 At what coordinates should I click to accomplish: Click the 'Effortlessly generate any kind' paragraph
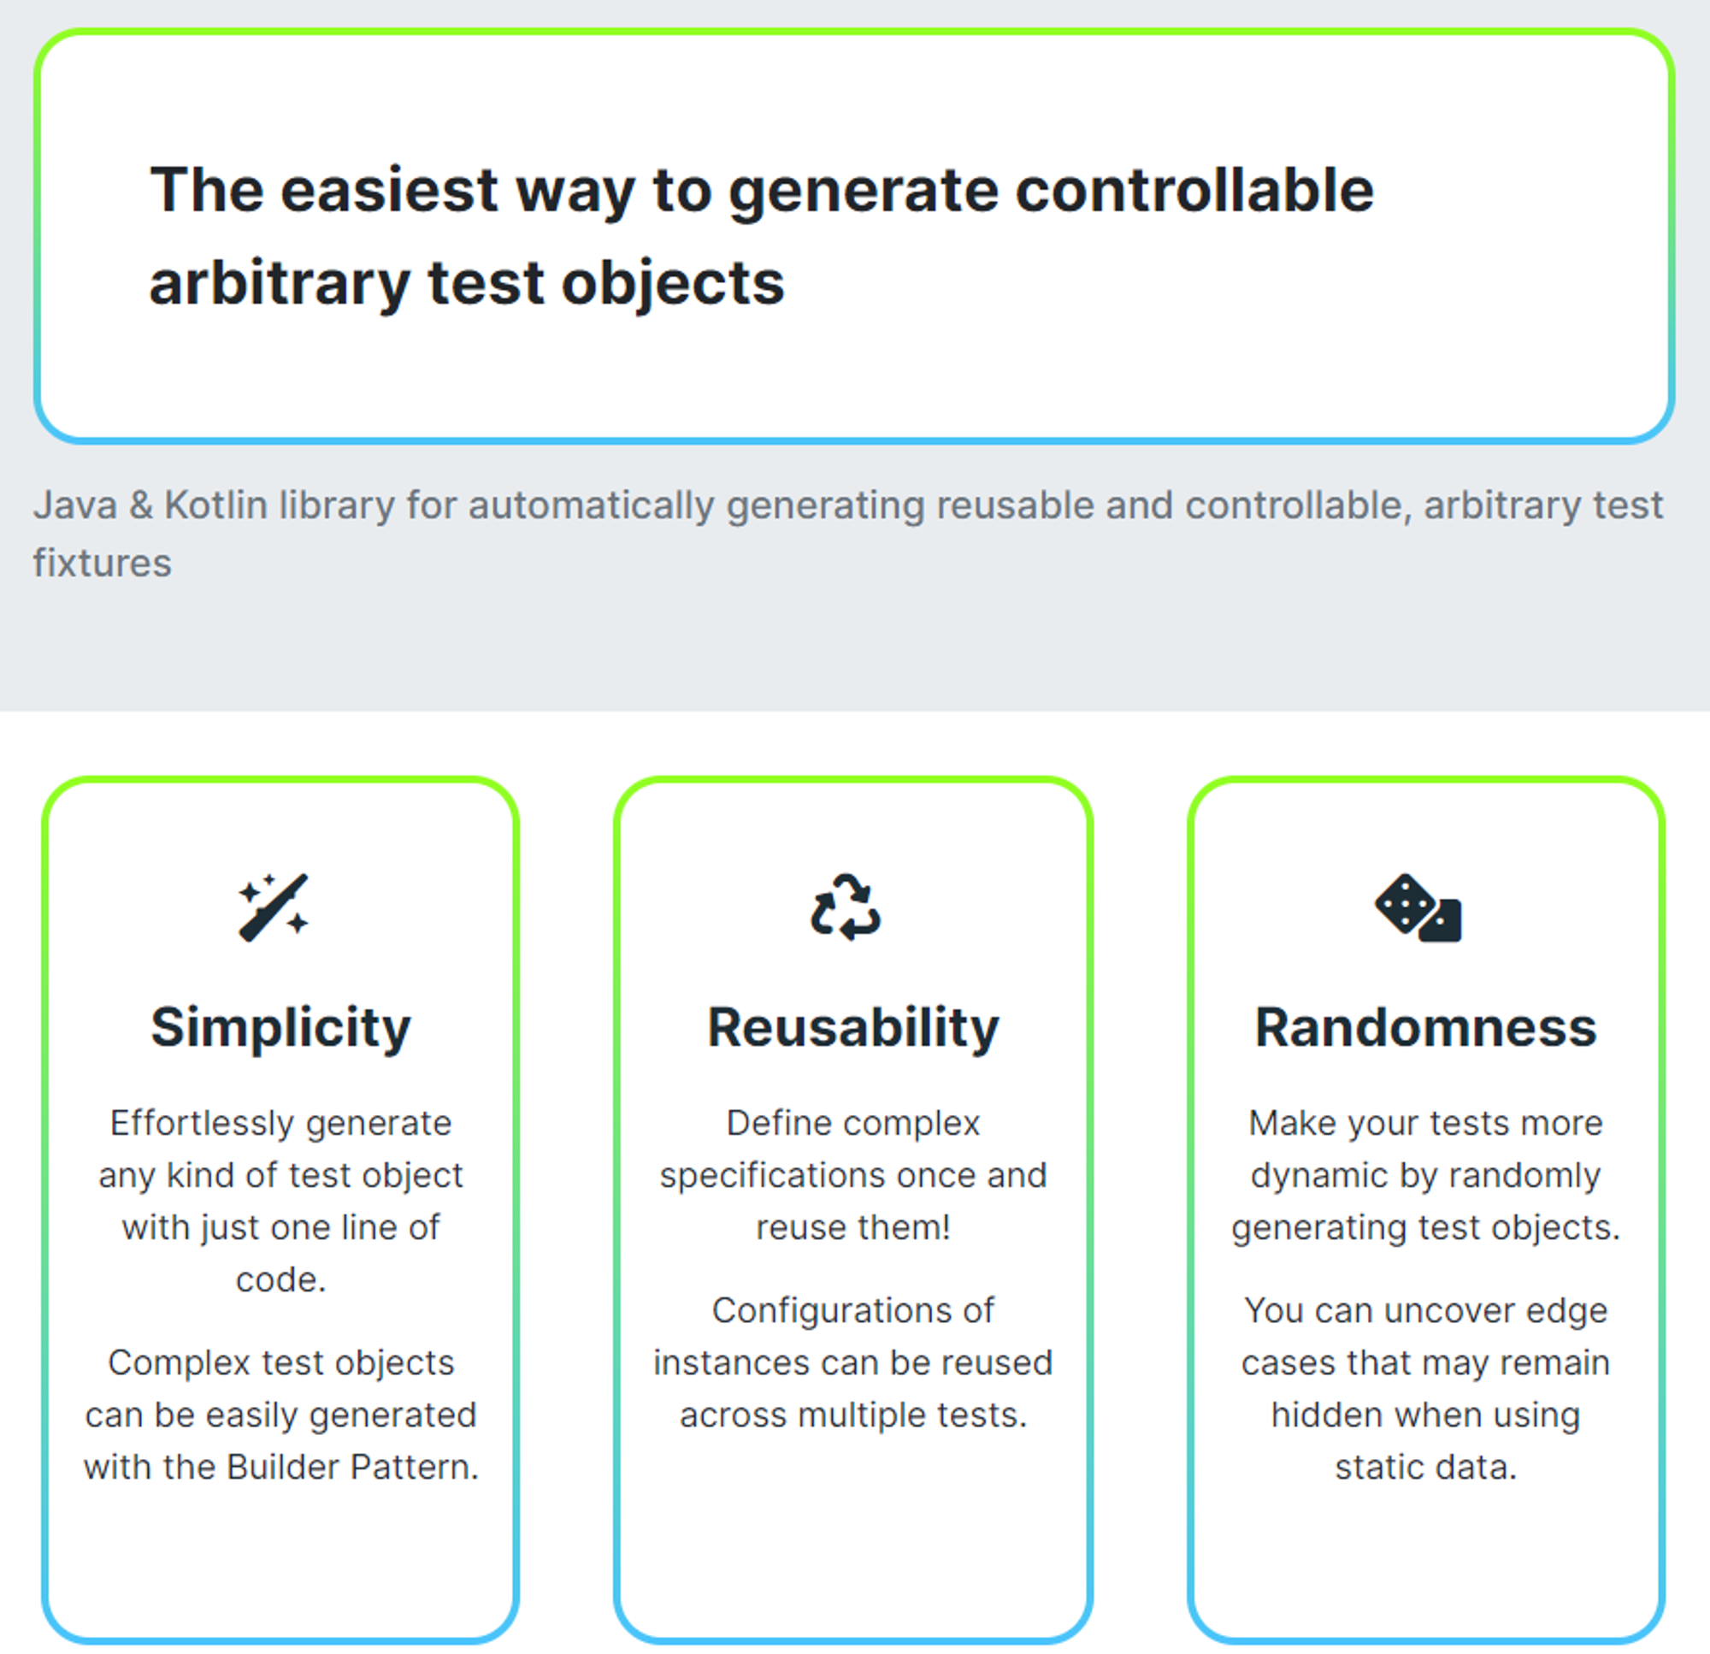pyautogui.click(x=280, y=1201)
